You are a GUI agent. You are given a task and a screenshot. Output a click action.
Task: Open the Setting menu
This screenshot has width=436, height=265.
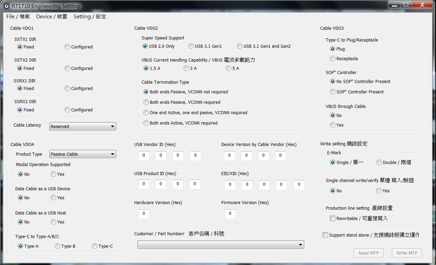(89, 17)
